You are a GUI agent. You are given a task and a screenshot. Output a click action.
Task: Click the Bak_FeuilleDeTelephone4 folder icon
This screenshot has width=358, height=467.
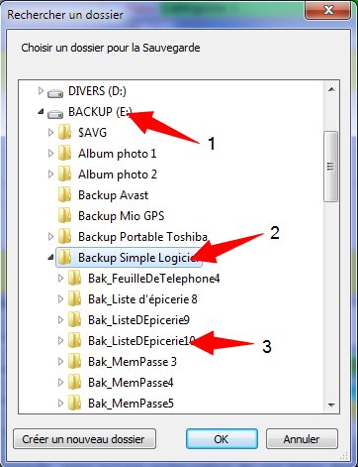[75, 279]
